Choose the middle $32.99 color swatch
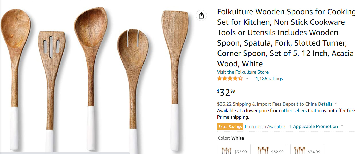The width and height of the screenshot is (355, 154). coord(270,150)
